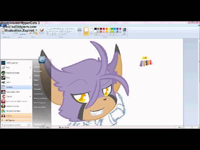This screenshot has height=150, width=200.
Task: Pick the Color picker tool in Paint
Action: tap(33, 33)
